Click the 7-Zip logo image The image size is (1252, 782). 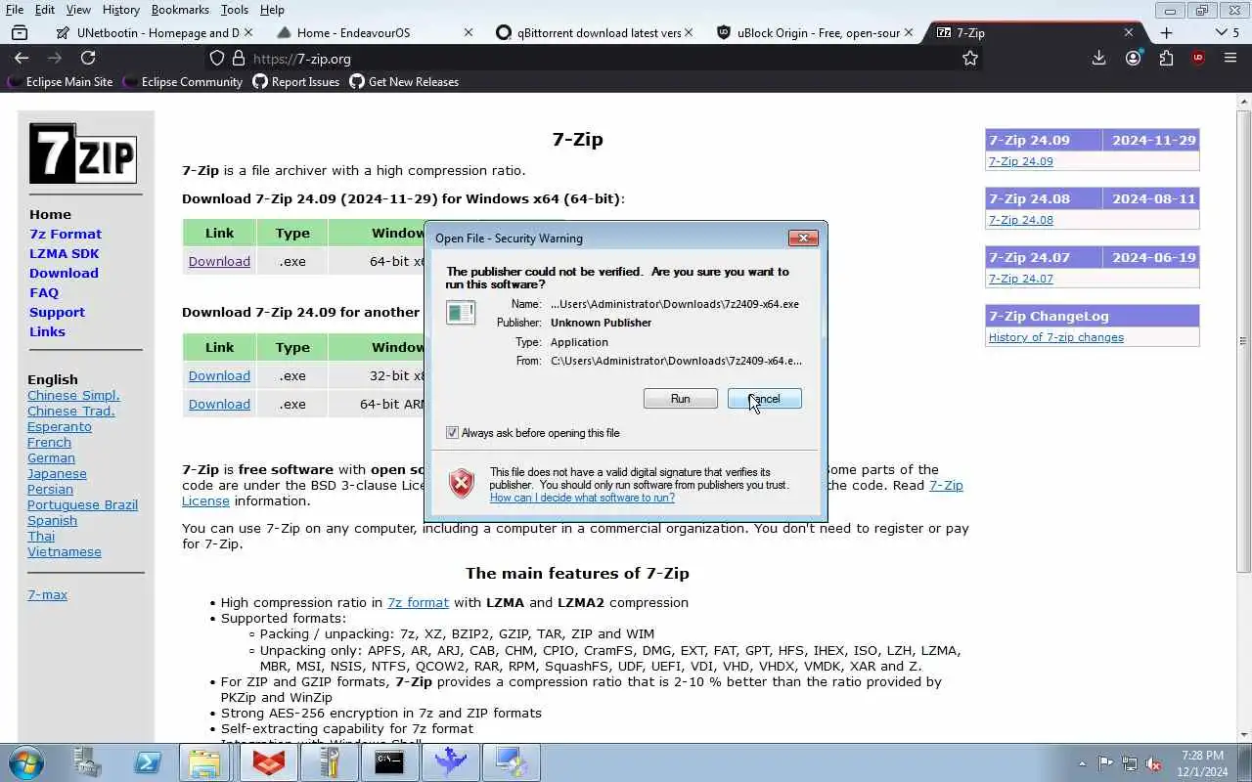point(83,153)
